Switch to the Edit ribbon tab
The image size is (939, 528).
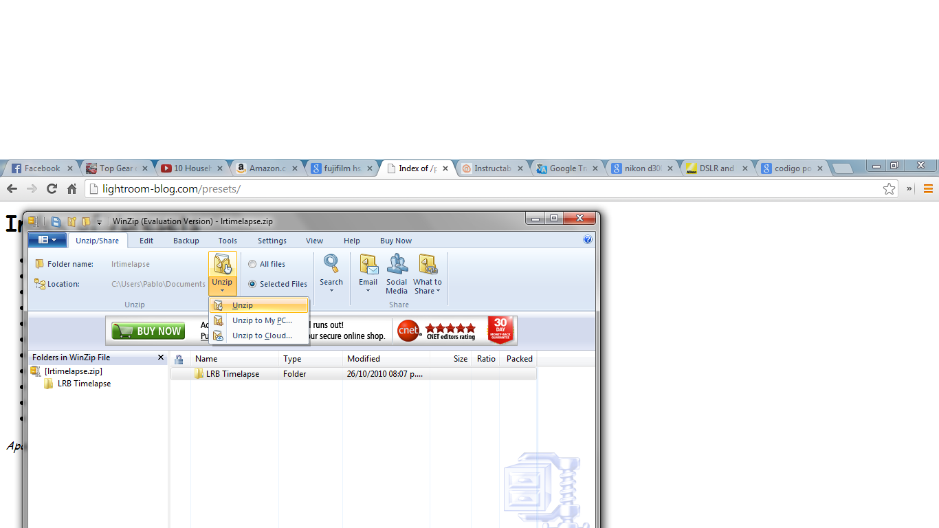(x=146, y=241)
